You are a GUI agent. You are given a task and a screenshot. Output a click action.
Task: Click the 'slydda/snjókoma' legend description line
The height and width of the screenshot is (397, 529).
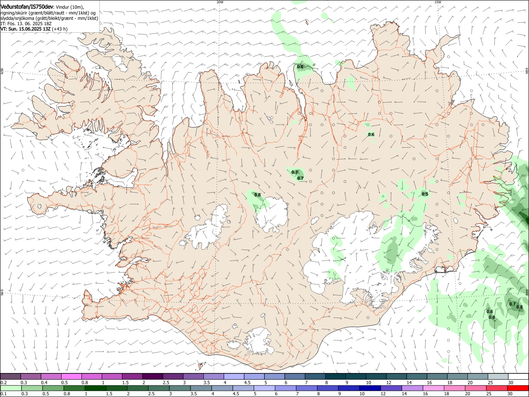(49, 18)
